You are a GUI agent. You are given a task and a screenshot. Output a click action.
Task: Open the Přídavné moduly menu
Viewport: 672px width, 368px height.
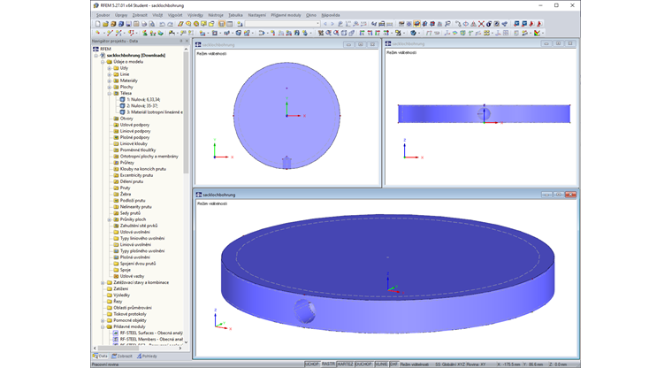pyautogui.click(x=286, y=15)
